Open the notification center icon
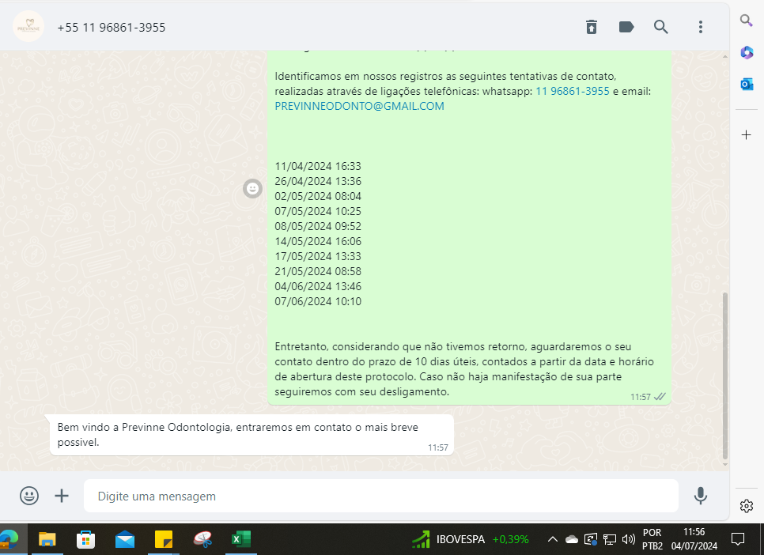The width and height of the screenshot is (764, 555). [738, 539]
